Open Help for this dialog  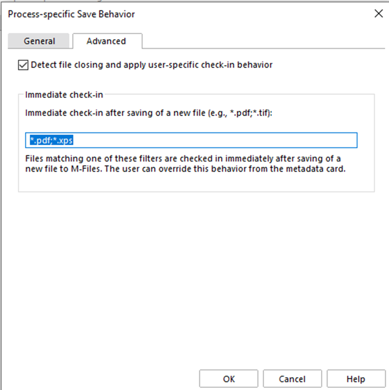(x=356, y=379)
